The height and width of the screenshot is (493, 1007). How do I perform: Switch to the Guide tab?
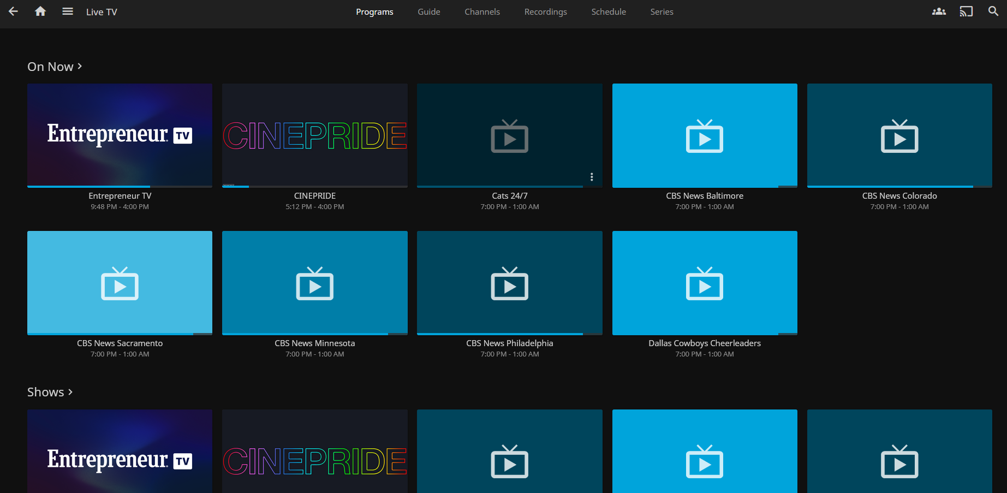point(429,12)
